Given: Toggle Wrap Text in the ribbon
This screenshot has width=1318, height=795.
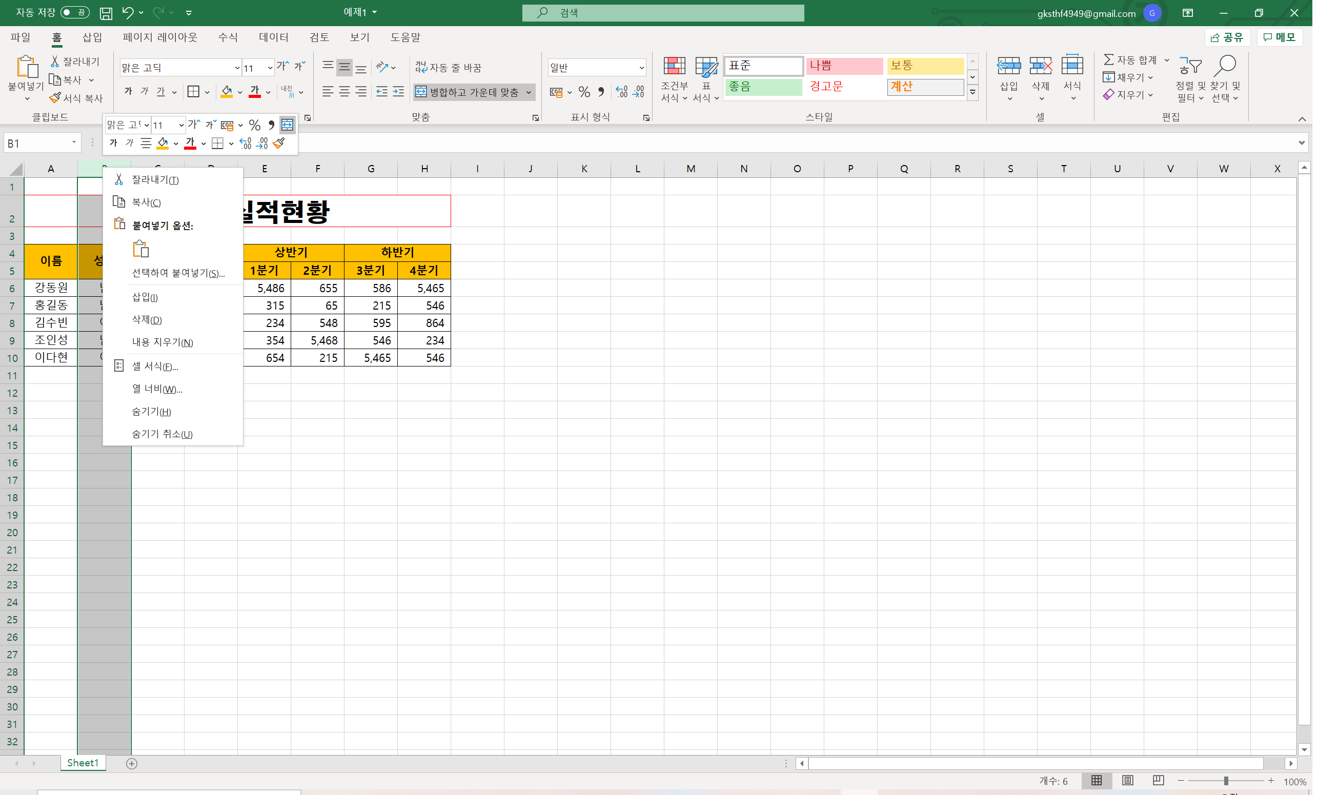Looking at the screenshot, I should coord(448,68).
